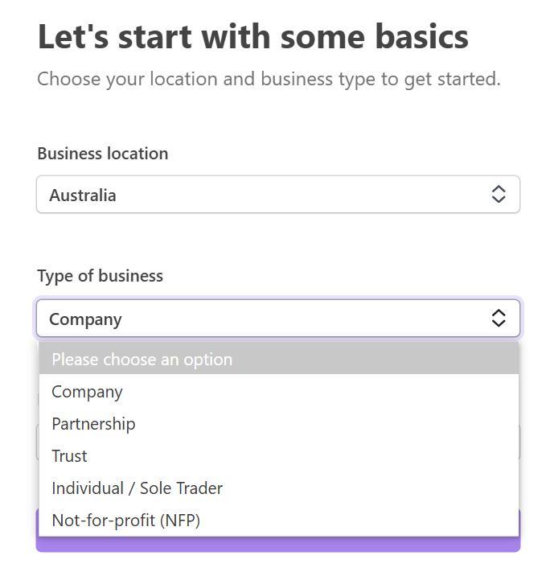Click the "Australia" value text

[83, 195]
